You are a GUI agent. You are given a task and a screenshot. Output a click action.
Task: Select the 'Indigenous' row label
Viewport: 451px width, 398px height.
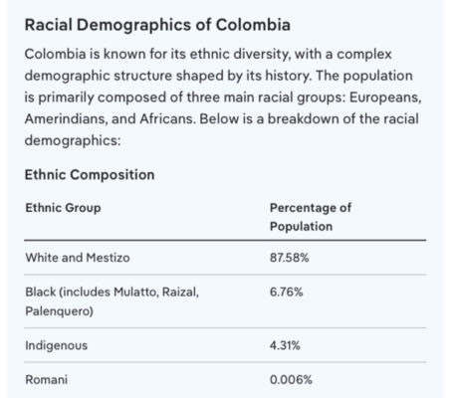point(57,345)
